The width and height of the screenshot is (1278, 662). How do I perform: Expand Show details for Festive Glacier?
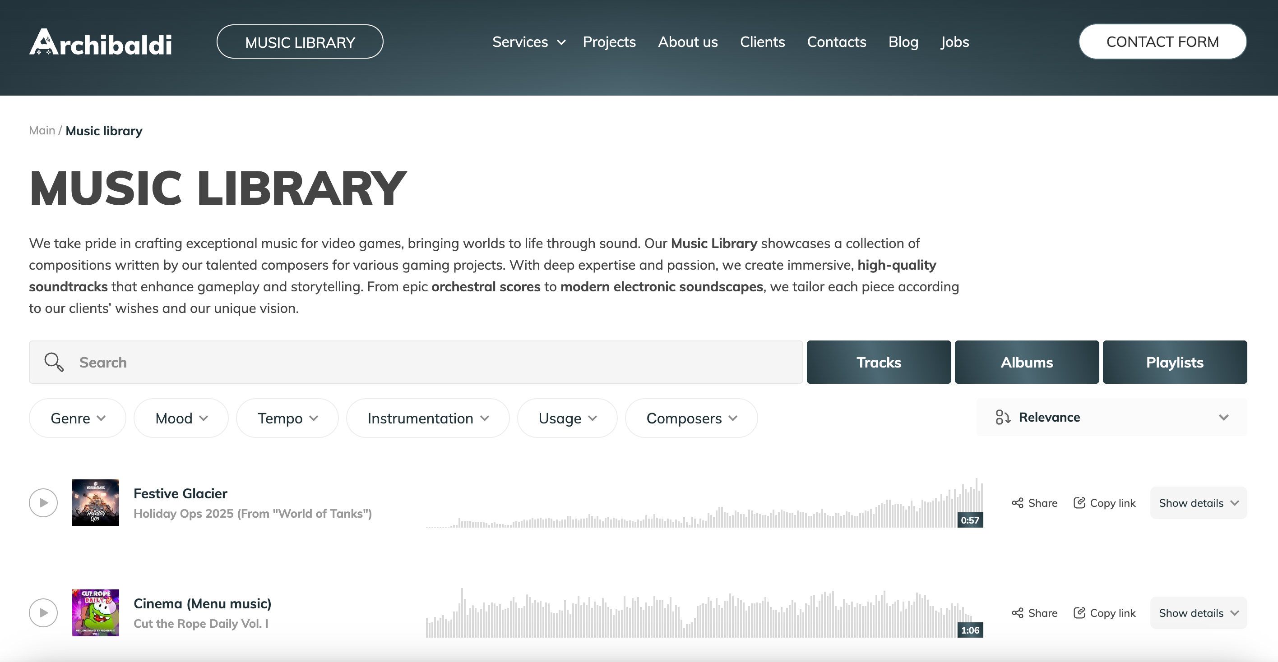pos(1199,503)
